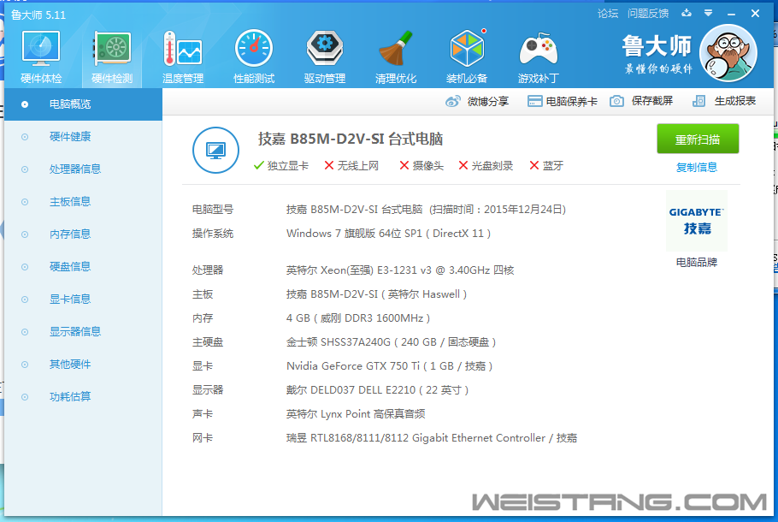
Task: Click the 技嘉 B85M-D2V-SI 台式电脑 heading
Action: pos(351,139)
